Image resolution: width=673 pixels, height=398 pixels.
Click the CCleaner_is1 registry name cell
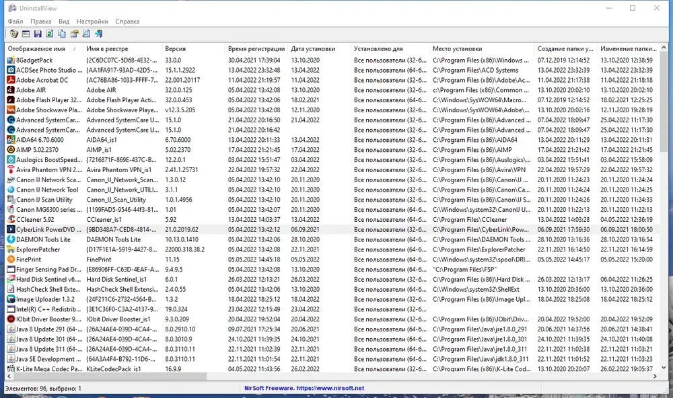pyautogui.click(x=104, y=219)
